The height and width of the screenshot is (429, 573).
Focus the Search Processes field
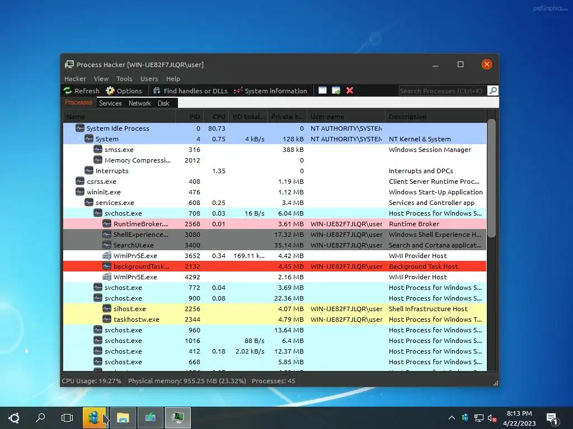click(x=443, y=91)
